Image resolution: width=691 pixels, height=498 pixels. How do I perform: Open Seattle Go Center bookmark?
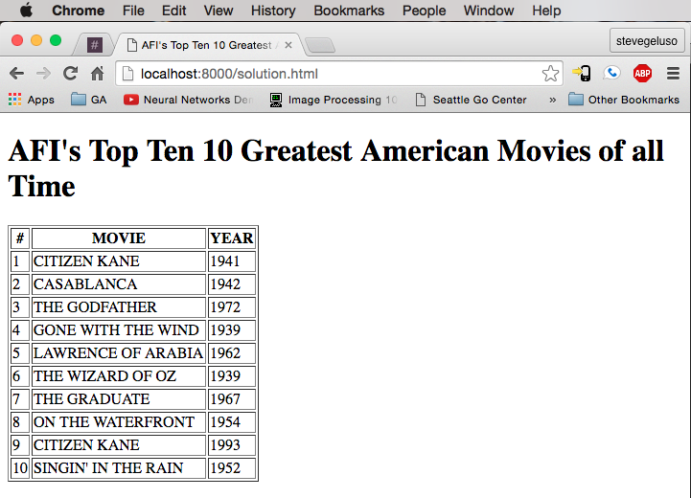[x=472, y=100]
